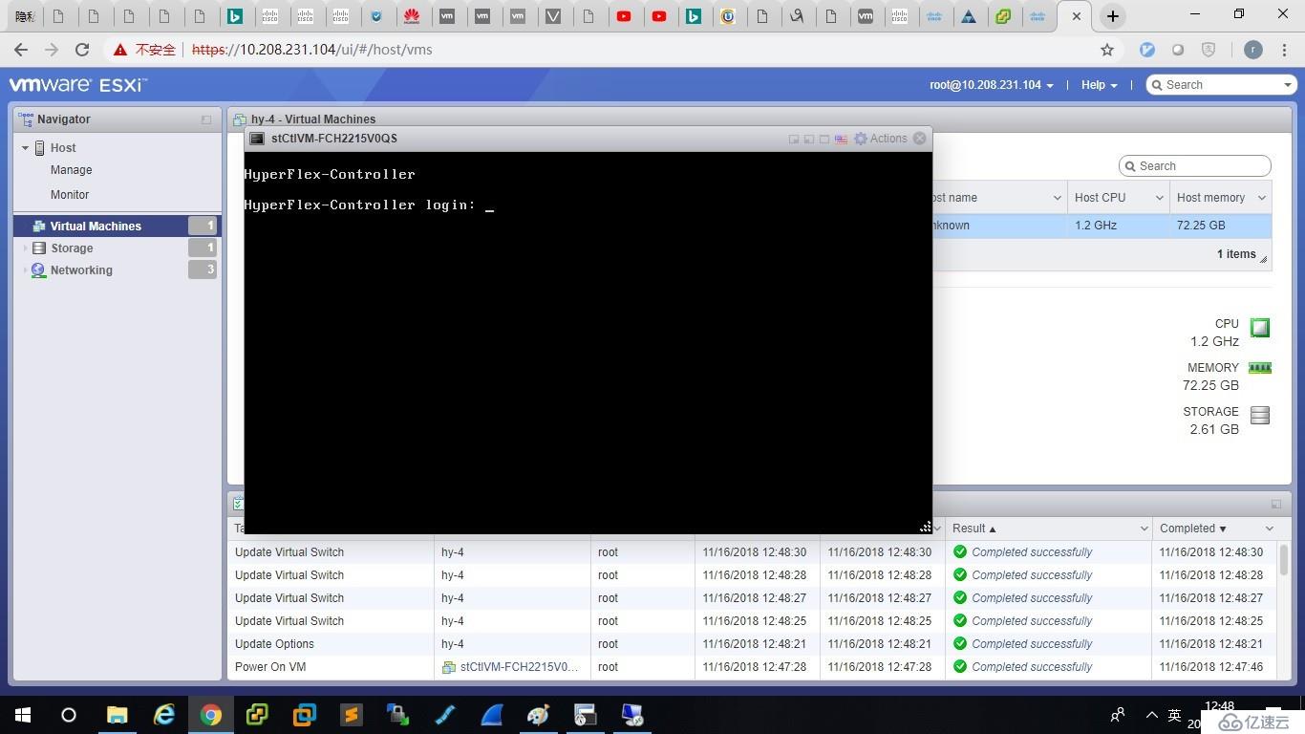Open Sublime Text from the taskbar
The height and width of the screenshot is (734, 1305).
tap(352, 715)
